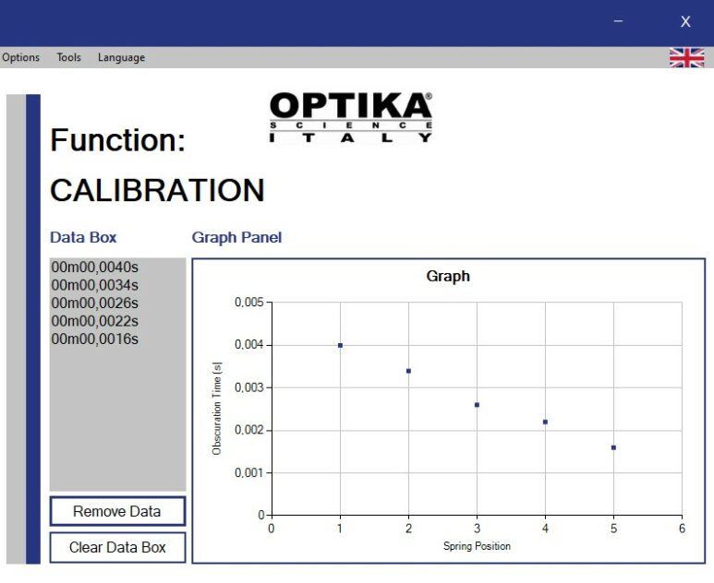714x583 pixels.
Task: Click graph data point at spring position 1
Action: click(x=340, y=345)
